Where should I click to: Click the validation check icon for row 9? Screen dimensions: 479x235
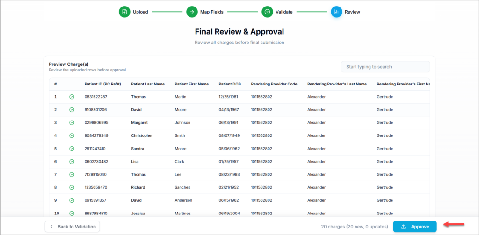(72, 200)
